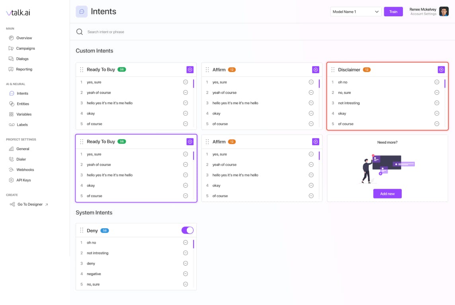Open the Webhooks settings page
Image resolution: width=455 pixels, height=305 pixels.
coord(25,170)
